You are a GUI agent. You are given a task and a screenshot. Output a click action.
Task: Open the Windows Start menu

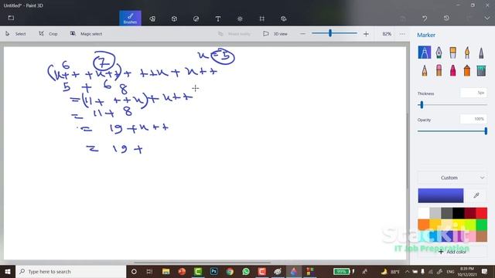[x=8, y=271]
